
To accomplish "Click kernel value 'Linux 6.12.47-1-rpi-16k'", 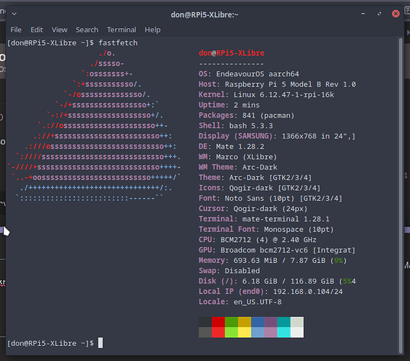I will (283, 95).
